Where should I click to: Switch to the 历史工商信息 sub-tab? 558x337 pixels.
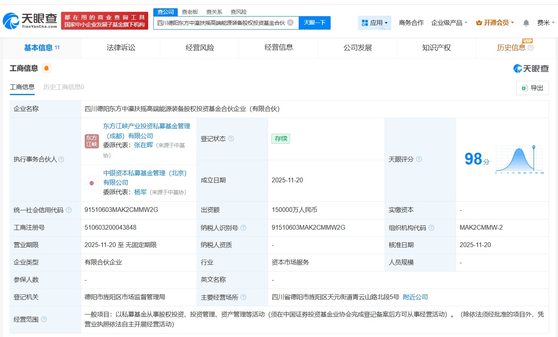(63, 87)
